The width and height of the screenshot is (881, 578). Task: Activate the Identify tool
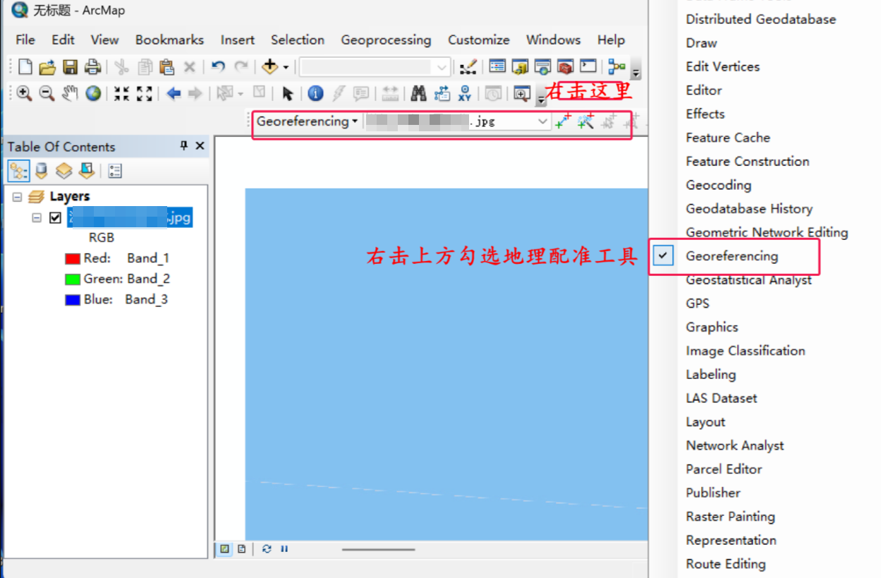pos(315,93)
